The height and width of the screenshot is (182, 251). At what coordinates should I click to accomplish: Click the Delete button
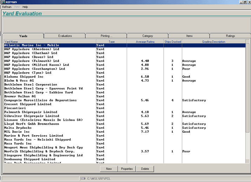click(145, 169)
